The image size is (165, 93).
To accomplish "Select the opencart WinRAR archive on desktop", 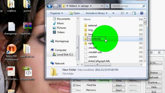I will 28,28.
